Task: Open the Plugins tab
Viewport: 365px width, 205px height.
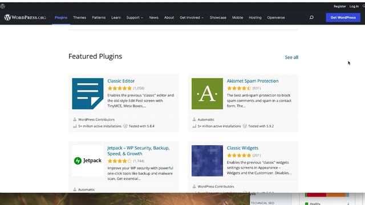Action: click(61, 18)
